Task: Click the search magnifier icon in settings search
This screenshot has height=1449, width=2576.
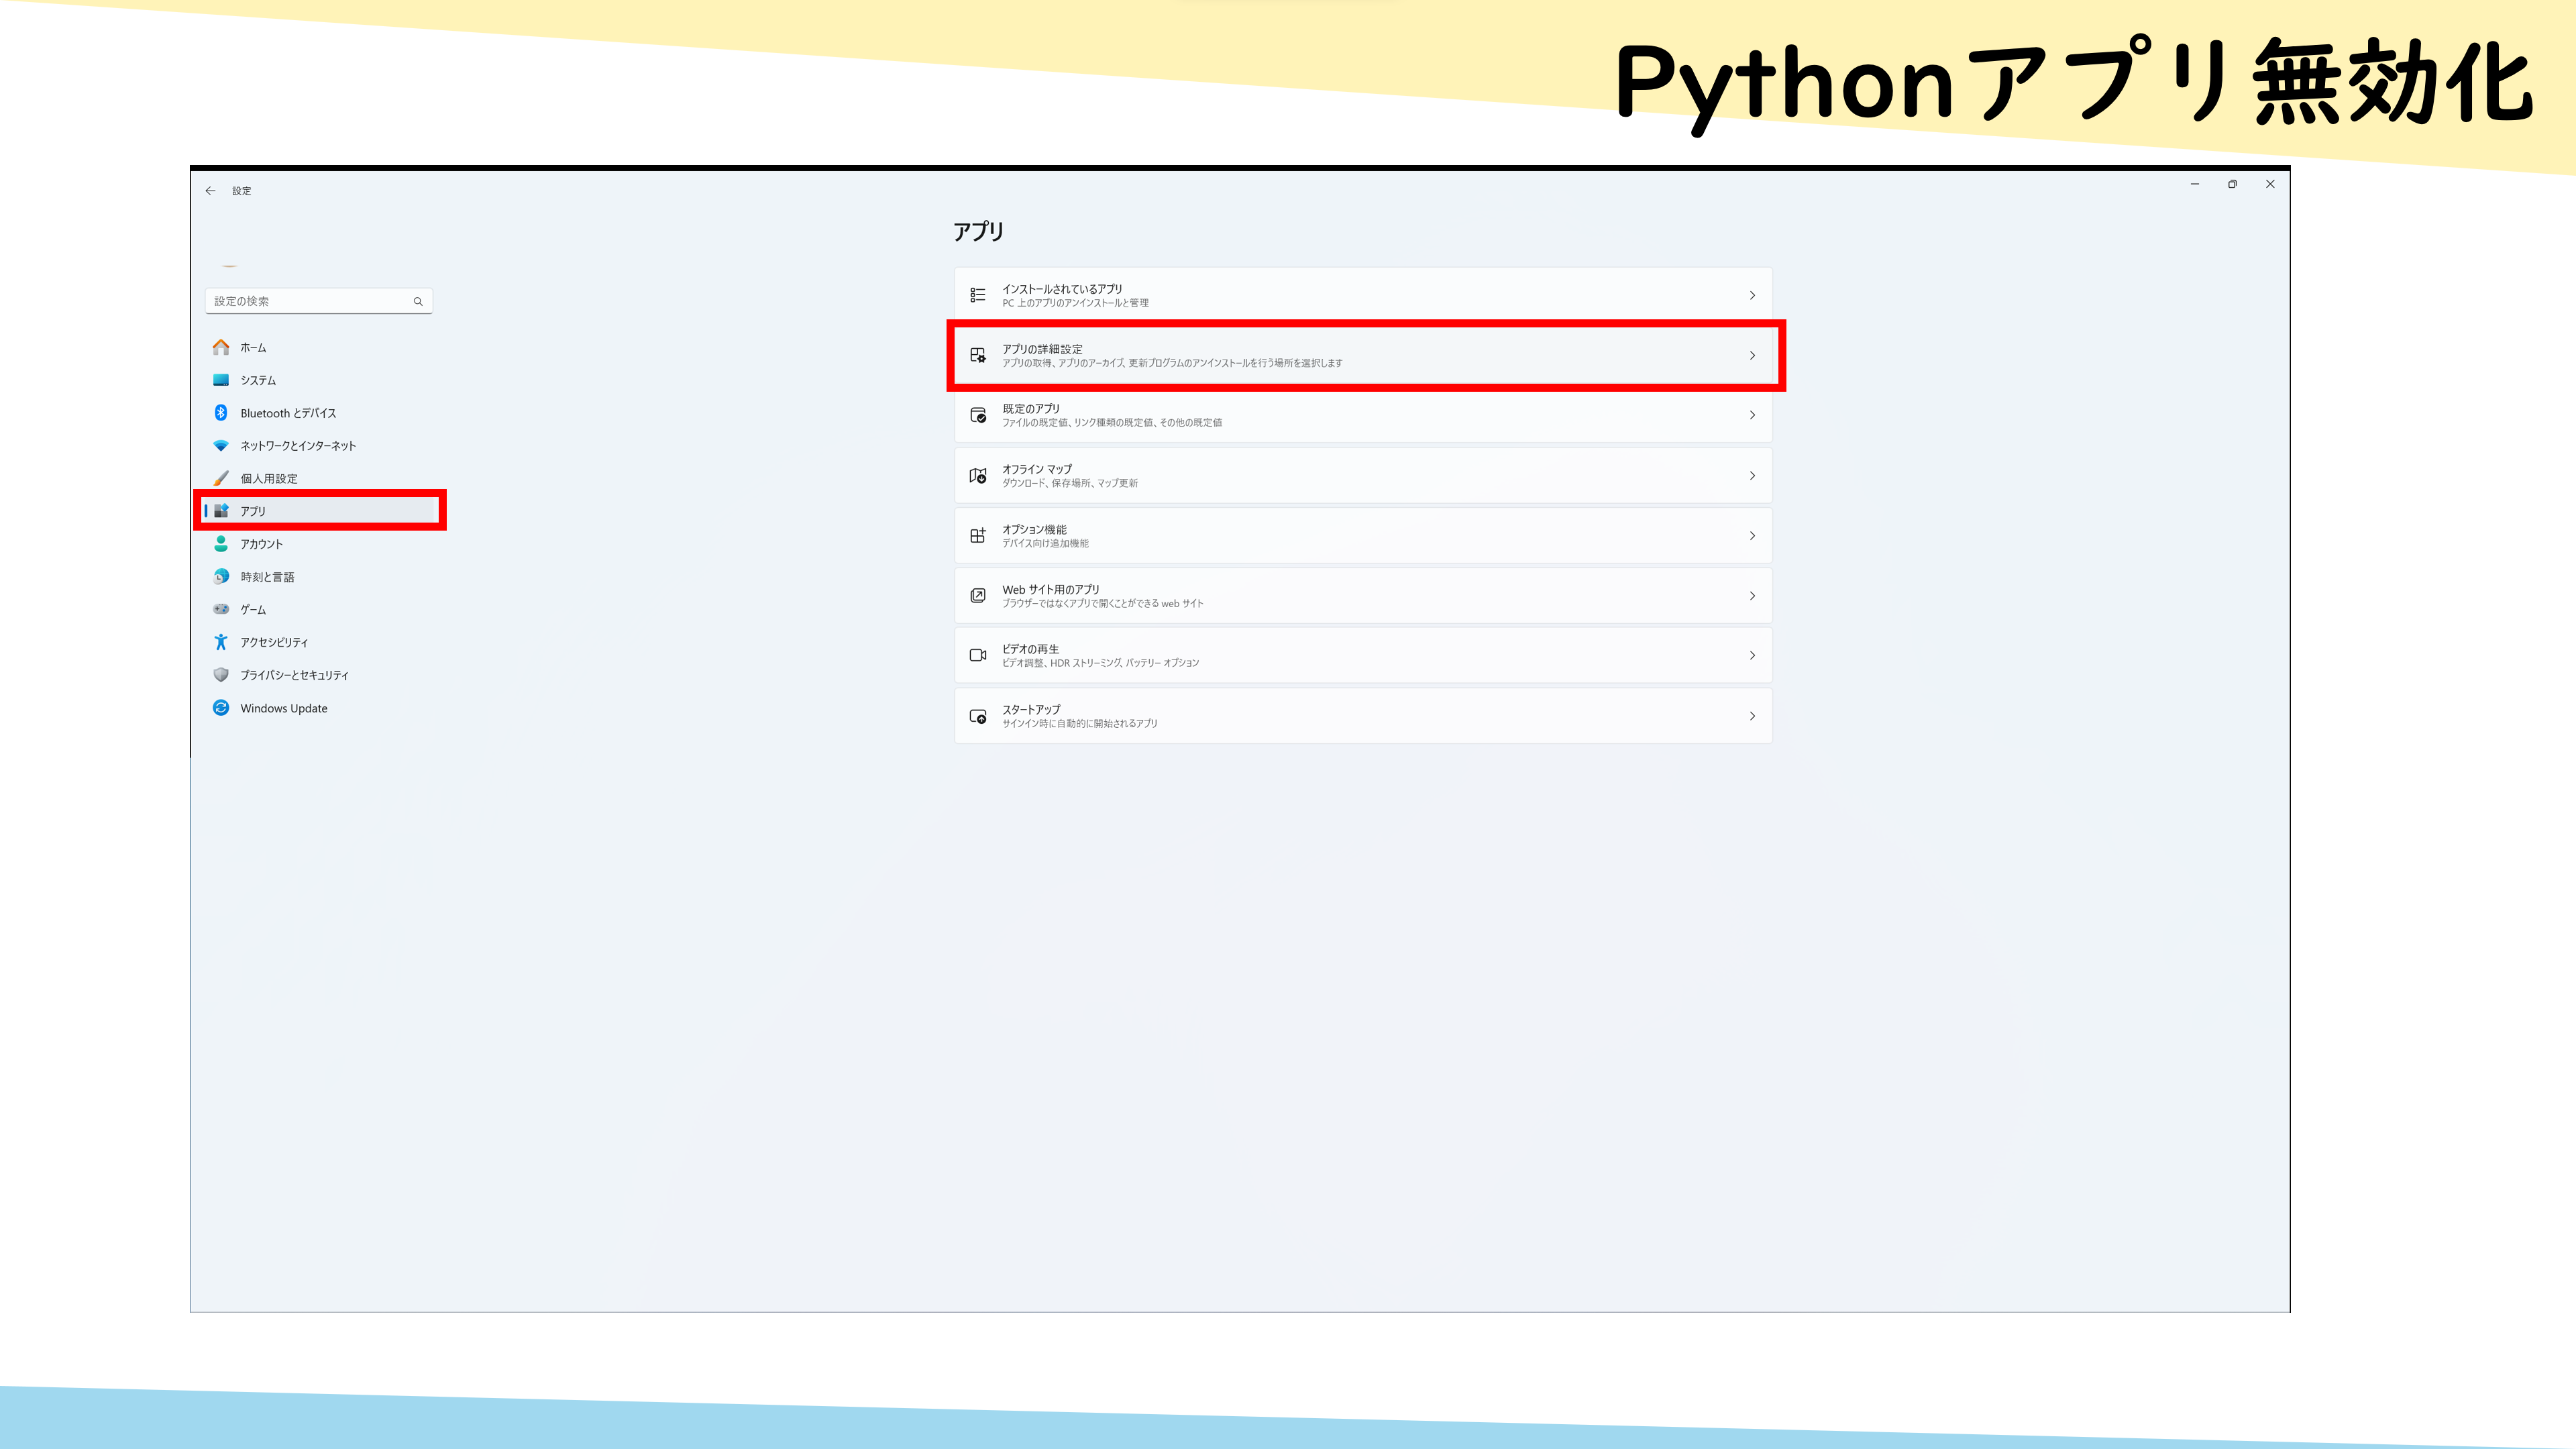Action: [418, 301]
